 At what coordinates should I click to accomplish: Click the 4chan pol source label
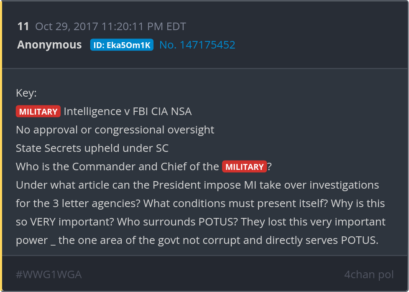pyautogui.click(x=369, y=275)
